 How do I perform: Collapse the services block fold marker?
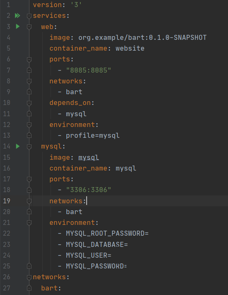tap(29, 16)
